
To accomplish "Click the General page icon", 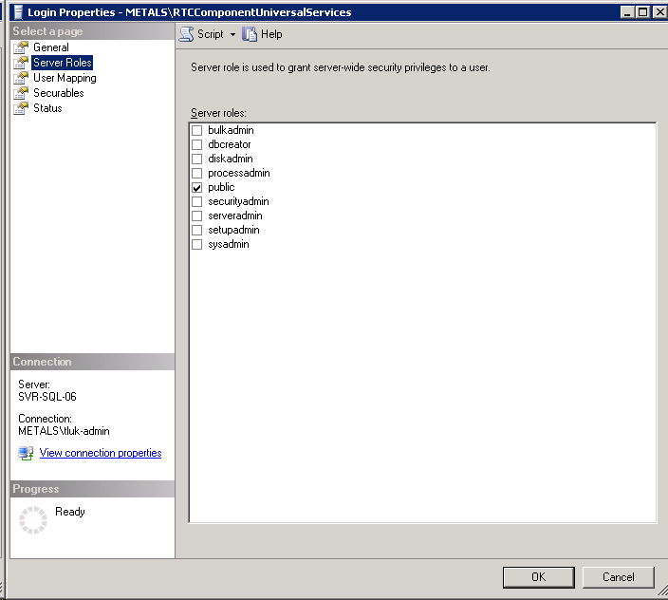I will click(x=21, y=47).
